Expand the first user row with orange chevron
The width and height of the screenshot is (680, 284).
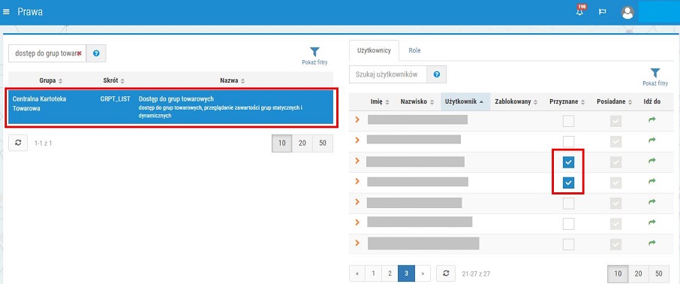(357, 119)
